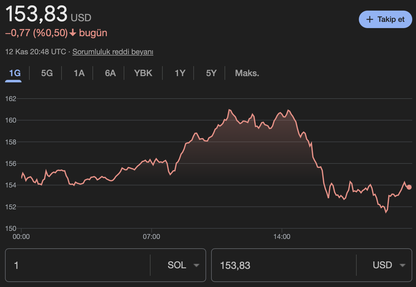Select the 1G time range tab
The image size is (416, 287).
coord(15,73)
